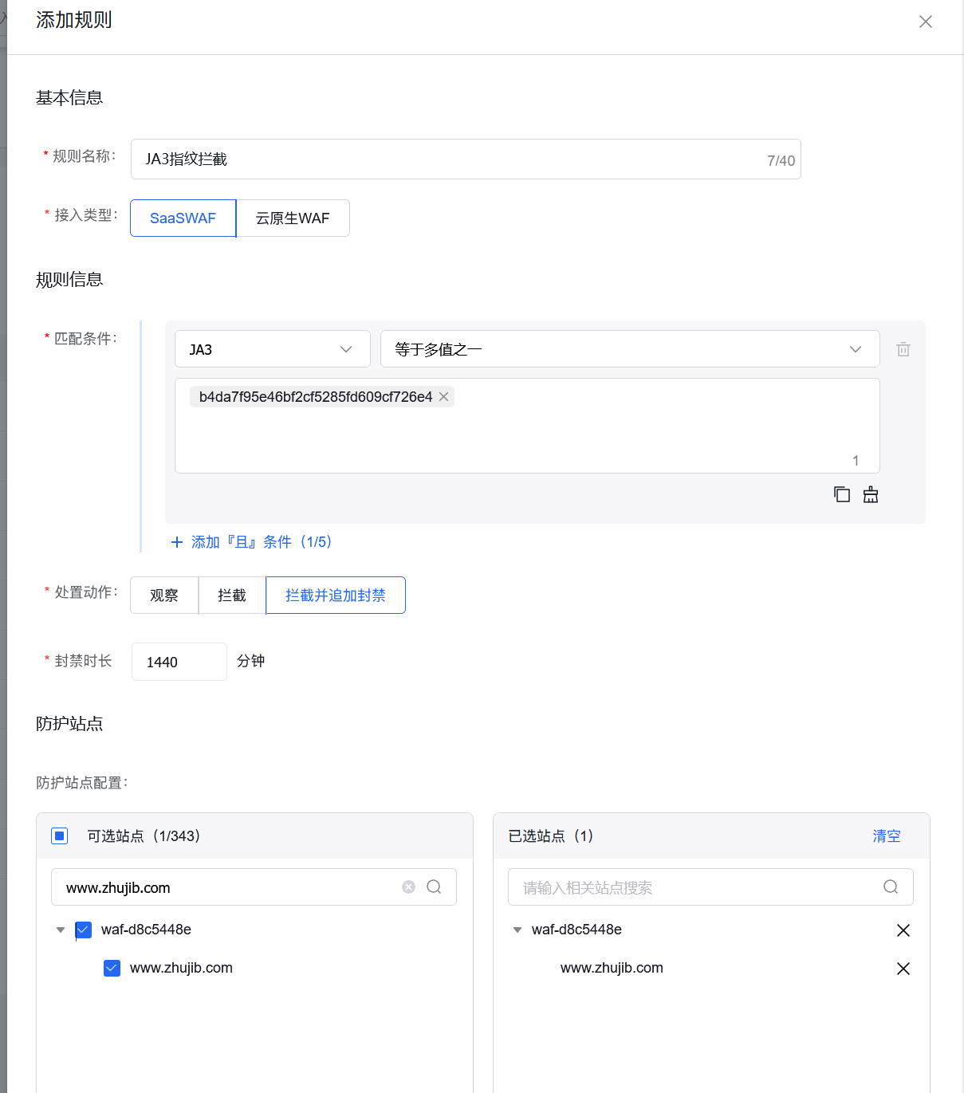This screenshot has height=1093, width=964.
Task: Choose the 拦截并追加封禁 action
Action: 336,596
